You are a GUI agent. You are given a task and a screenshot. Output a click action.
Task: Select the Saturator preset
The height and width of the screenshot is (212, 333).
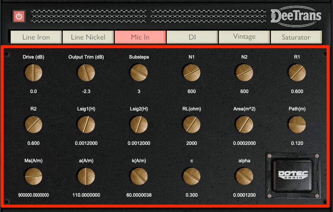296,37
